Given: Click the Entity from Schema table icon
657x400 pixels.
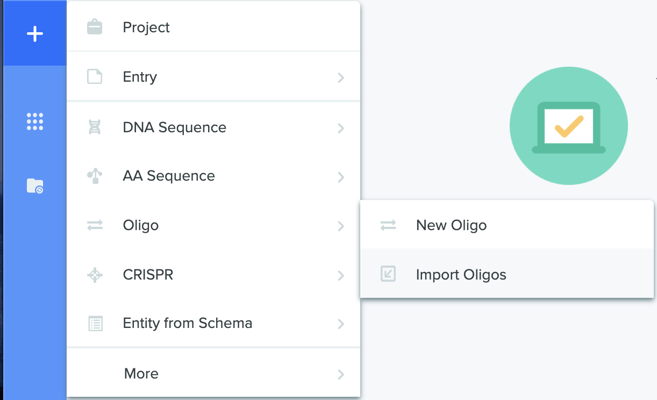Looking at the screenshot, I should (x=95, y=324).
